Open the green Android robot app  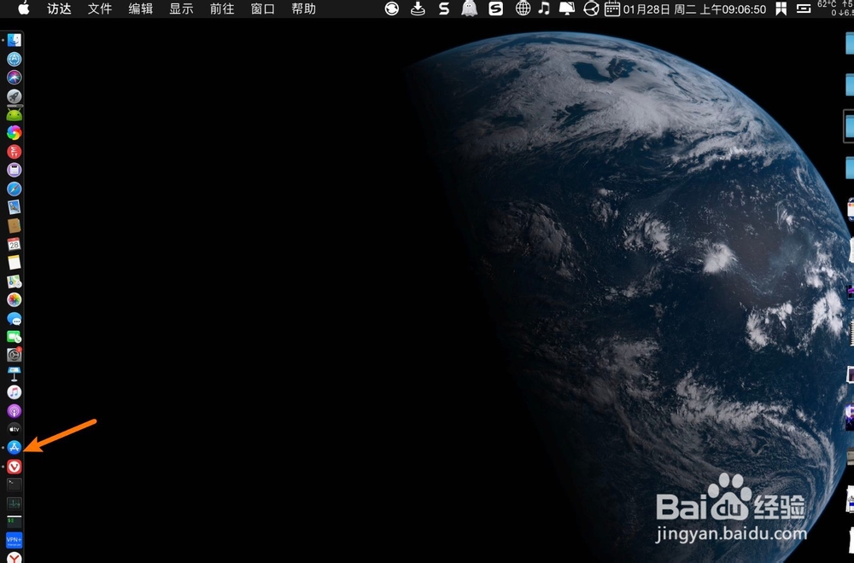coord(15,114)
